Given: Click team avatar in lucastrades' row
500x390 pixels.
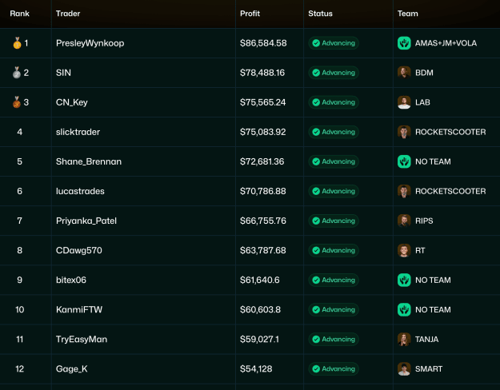Looking at the screenshot, I should [x=404, y=191].
